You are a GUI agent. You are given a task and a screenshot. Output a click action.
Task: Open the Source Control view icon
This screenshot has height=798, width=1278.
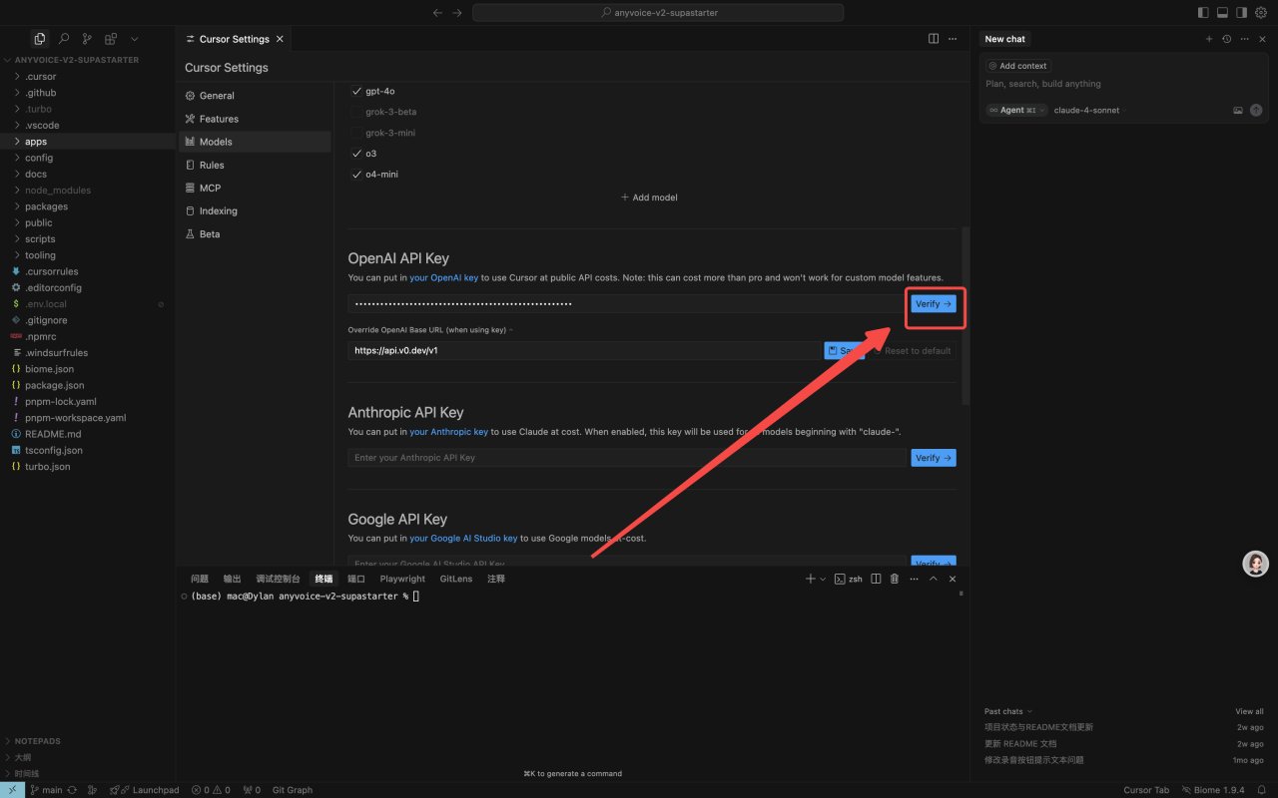point(88,39)
